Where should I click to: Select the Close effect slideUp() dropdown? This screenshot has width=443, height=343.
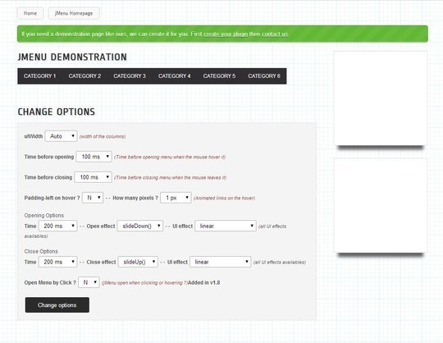[x=138, y=262]
